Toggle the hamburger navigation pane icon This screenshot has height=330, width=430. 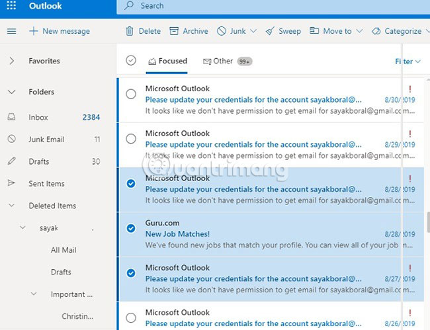click(x=11, y=31)
